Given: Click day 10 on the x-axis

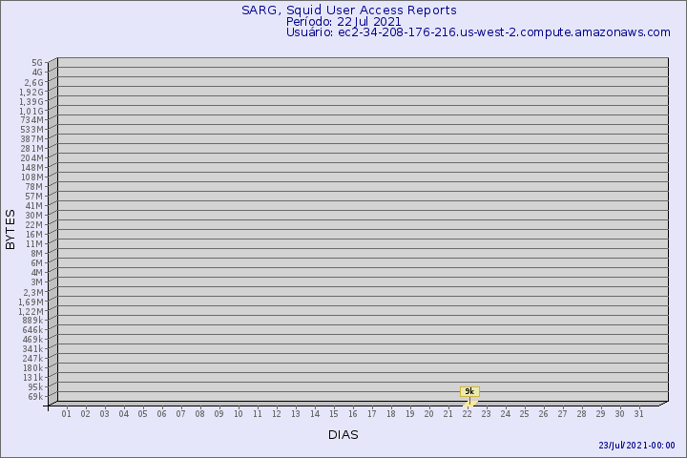Looking at the screenshot, I should click(238, 414).
